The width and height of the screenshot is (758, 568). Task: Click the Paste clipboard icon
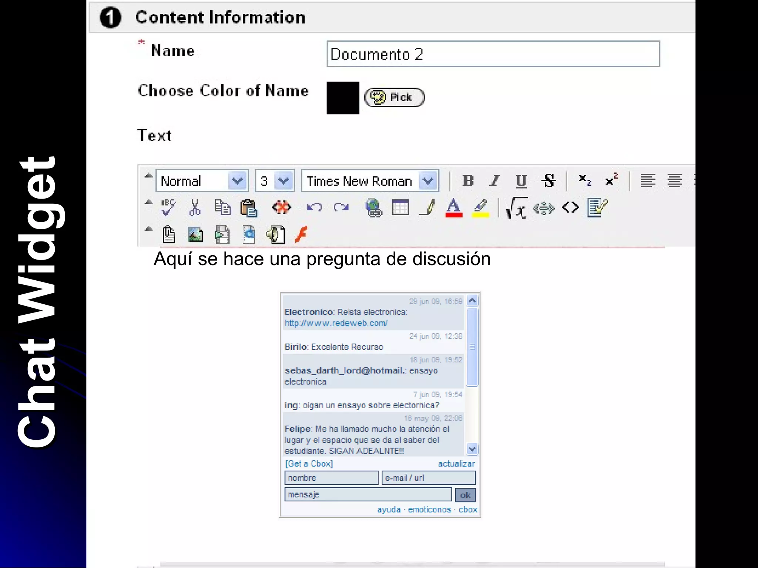[249, 208]
